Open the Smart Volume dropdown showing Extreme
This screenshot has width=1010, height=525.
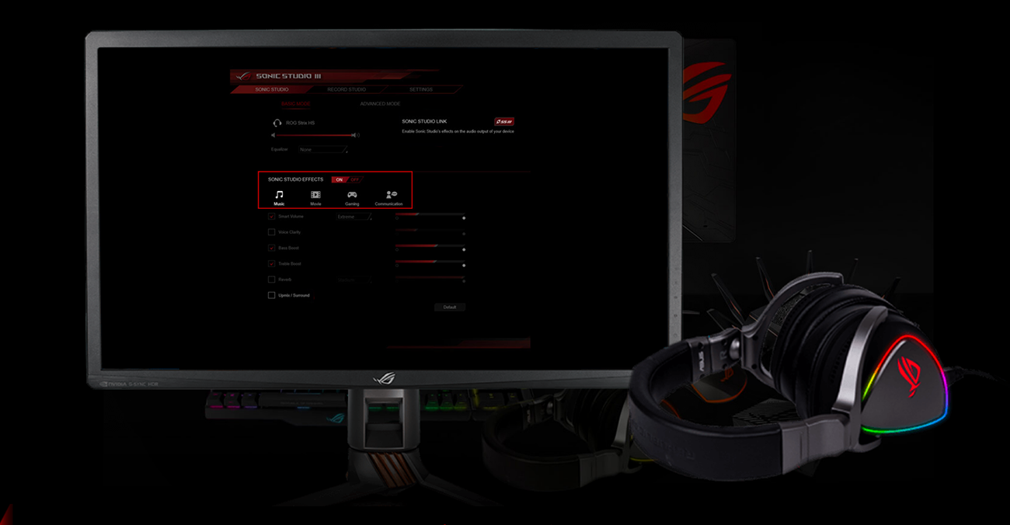pyautogui.click(x=353, y=217)
